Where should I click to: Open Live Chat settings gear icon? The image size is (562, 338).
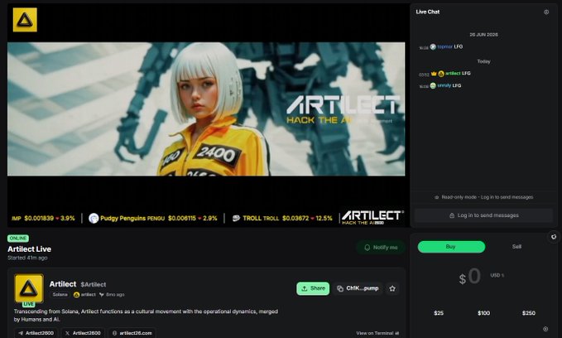pyautogui.click(x=546, y=12)
